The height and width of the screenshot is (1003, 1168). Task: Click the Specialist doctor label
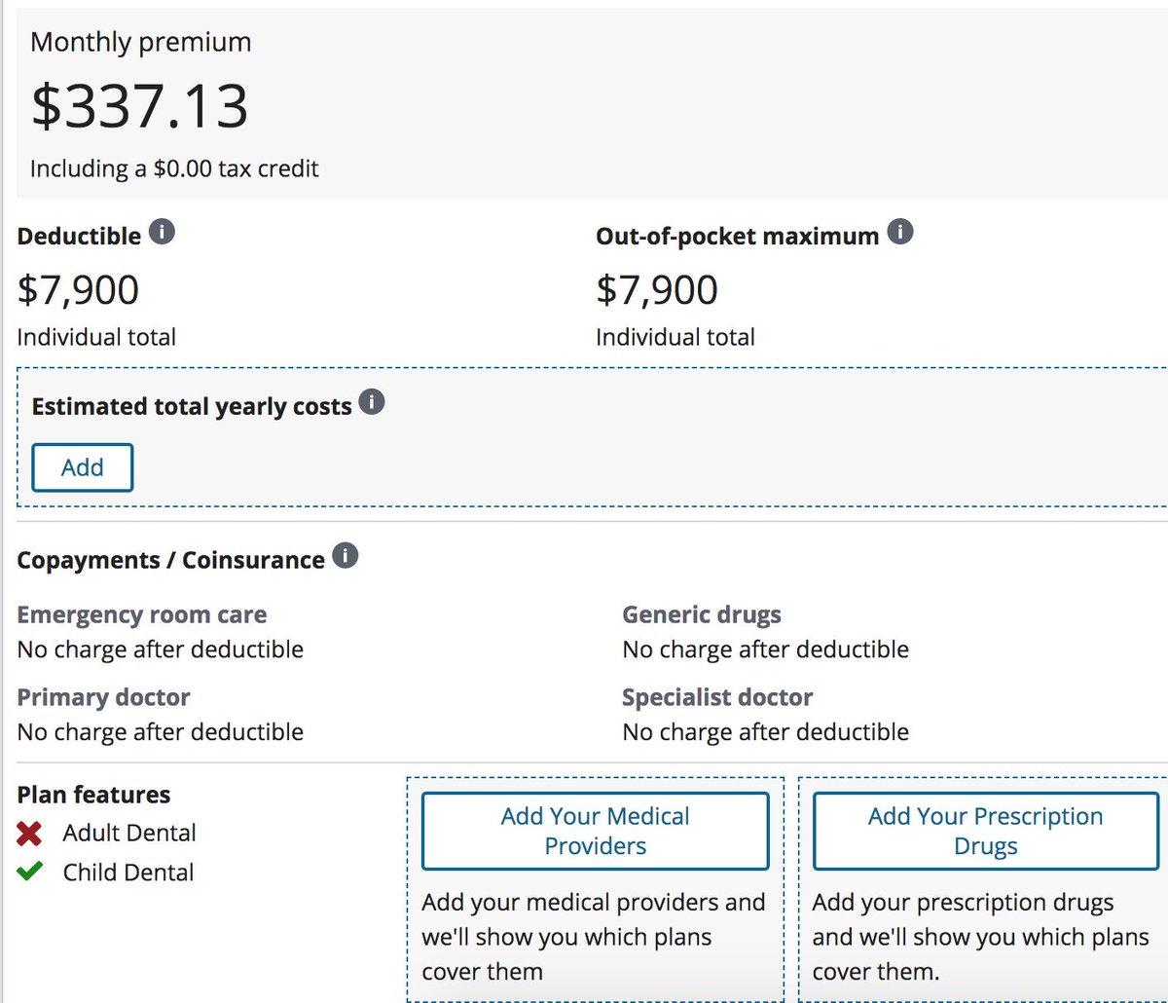point(716,697)
